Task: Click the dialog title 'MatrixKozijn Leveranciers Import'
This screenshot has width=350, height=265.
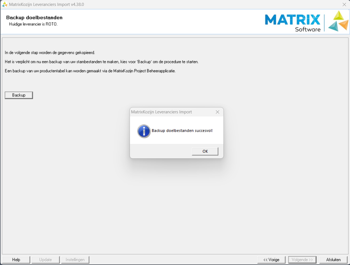Action: point(161,112)
